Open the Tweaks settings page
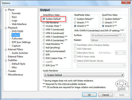The image size is (132, 100). [12, 71]
